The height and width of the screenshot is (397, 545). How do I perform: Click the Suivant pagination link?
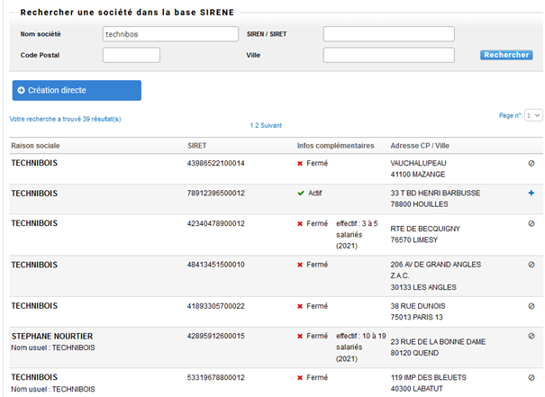click(x=271, y=125)
